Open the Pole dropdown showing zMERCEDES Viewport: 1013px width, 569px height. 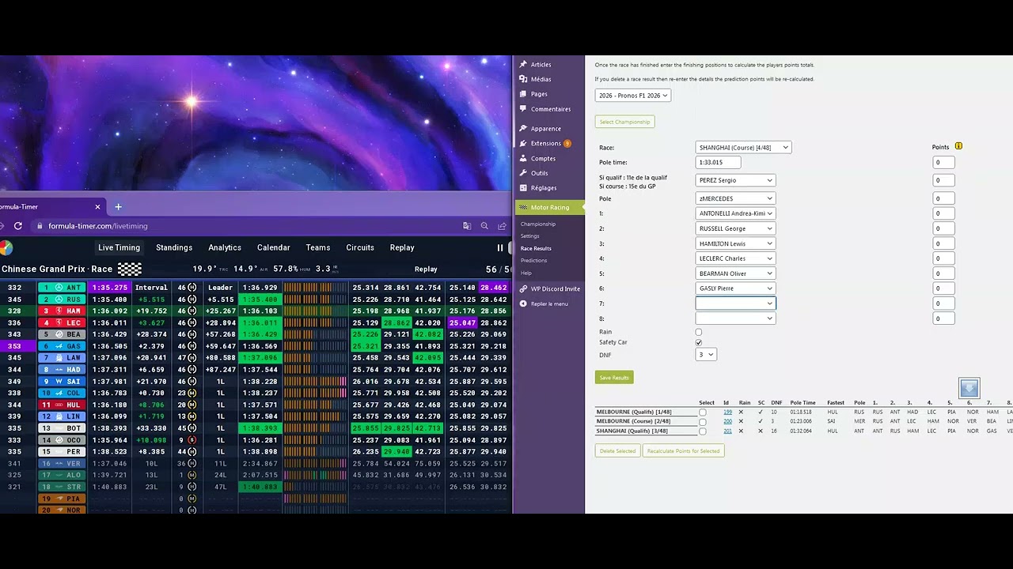[735, 198]
